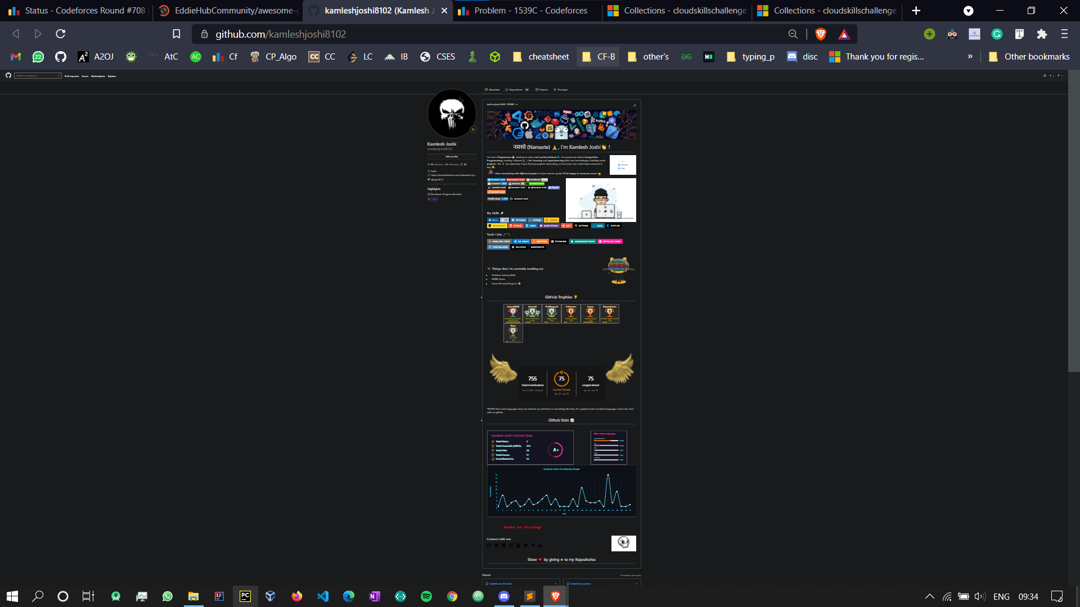The width and height of the screenshot is (1080, 607).
Task: Click the contribution graph chart image
Action: pyautogui.click(x=561, y=491)
